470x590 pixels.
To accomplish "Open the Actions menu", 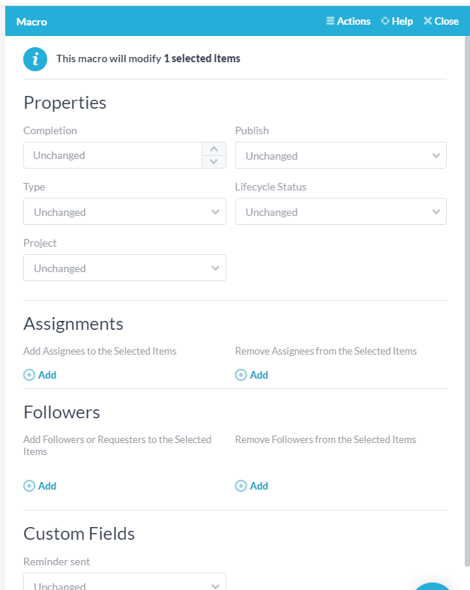I will (349, 21).
